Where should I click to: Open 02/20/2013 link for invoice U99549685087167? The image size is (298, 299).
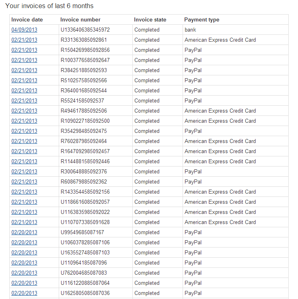click(x=24, y=232)
